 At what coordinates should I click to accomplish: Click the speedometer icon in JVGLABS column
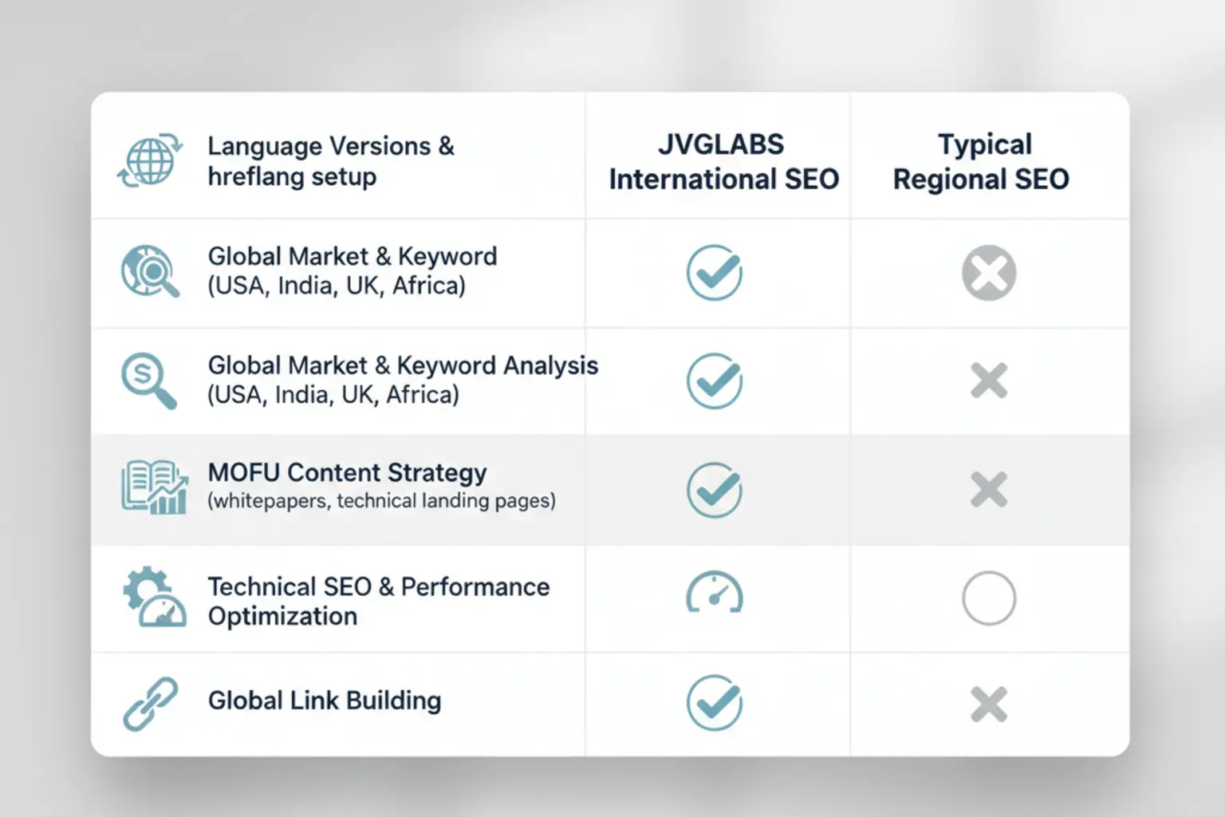715,593
